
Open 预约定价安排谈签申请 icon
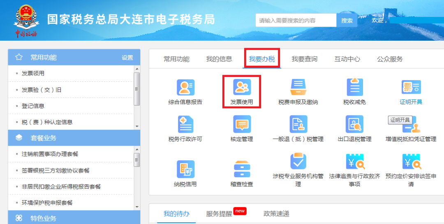coord(412,162)
